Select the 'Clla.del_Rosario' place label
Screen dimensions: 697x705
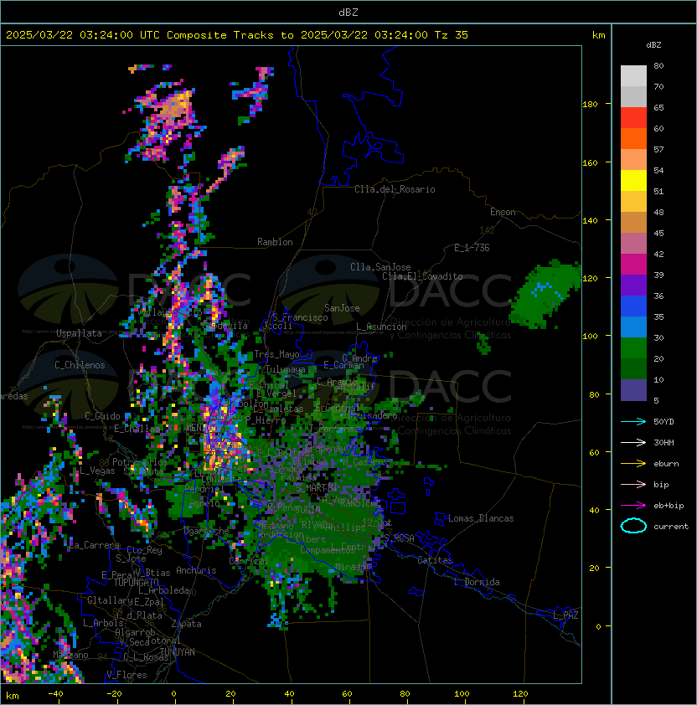point(395,189)
